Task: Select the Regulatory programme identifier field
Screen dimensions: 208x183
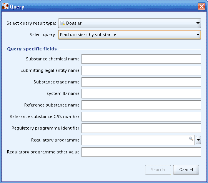Action: (x=141, y=128)
